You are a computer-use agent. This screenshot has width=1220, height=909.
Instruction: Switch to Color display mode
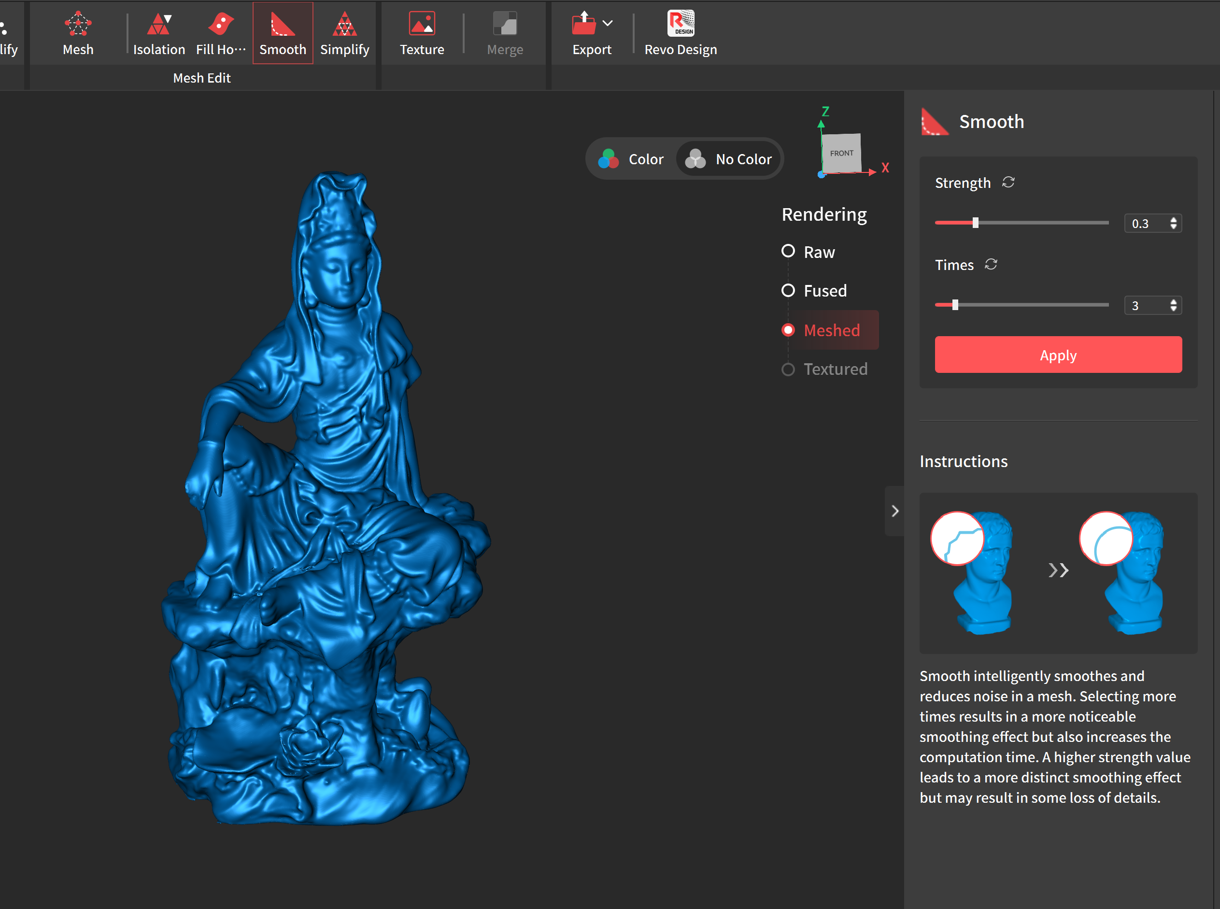click(x=632, y=159)
